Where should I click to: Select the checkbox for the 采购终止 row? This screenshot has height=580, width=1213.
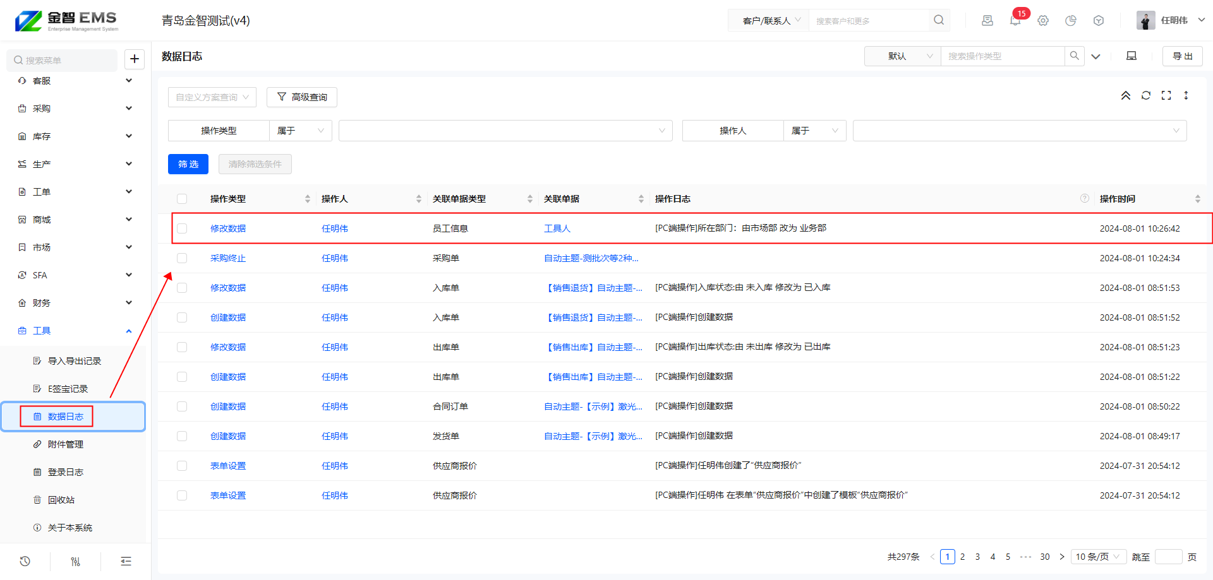(182, 258)
